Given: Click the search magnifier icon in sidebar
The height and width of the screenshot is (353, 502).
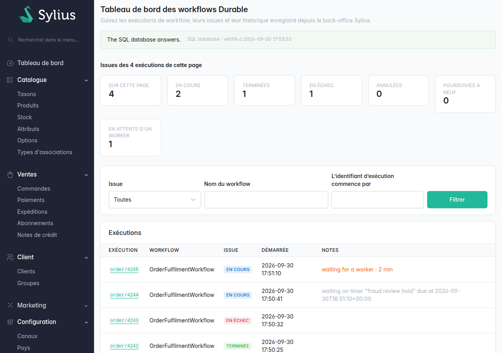Looking at the screenshot, I should point(11,40).
